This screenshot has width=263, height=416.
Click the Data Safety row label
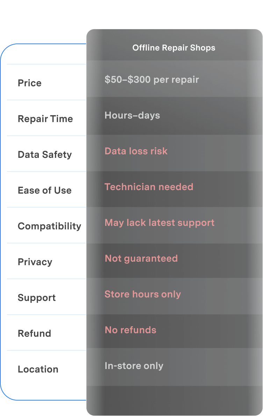(x=45, y=155)
